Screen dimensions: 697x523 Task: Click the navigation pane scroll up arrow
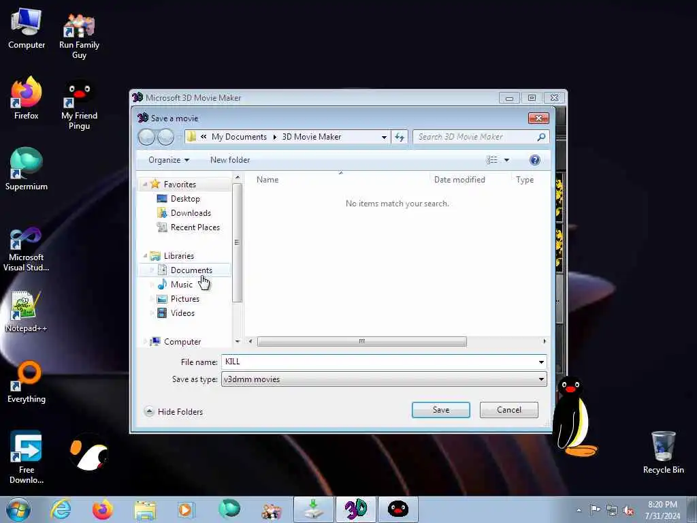(x=238, y=178)
